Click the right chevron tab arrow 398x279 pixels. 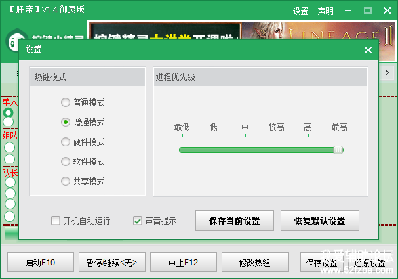(x=387, y=73)
